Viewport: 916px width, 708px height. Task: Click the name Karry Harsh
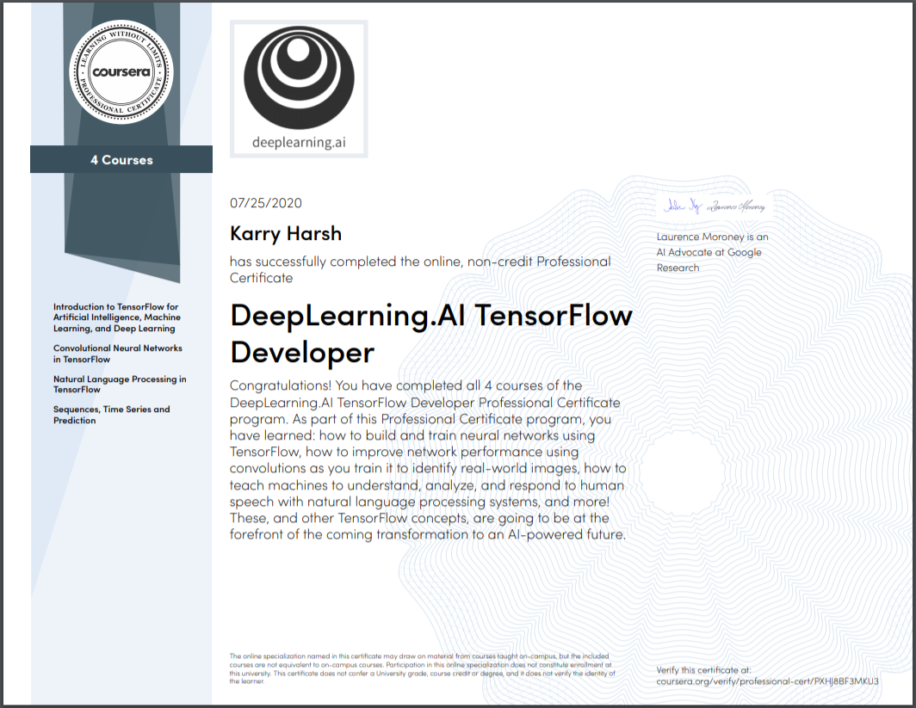coord(286,233)
